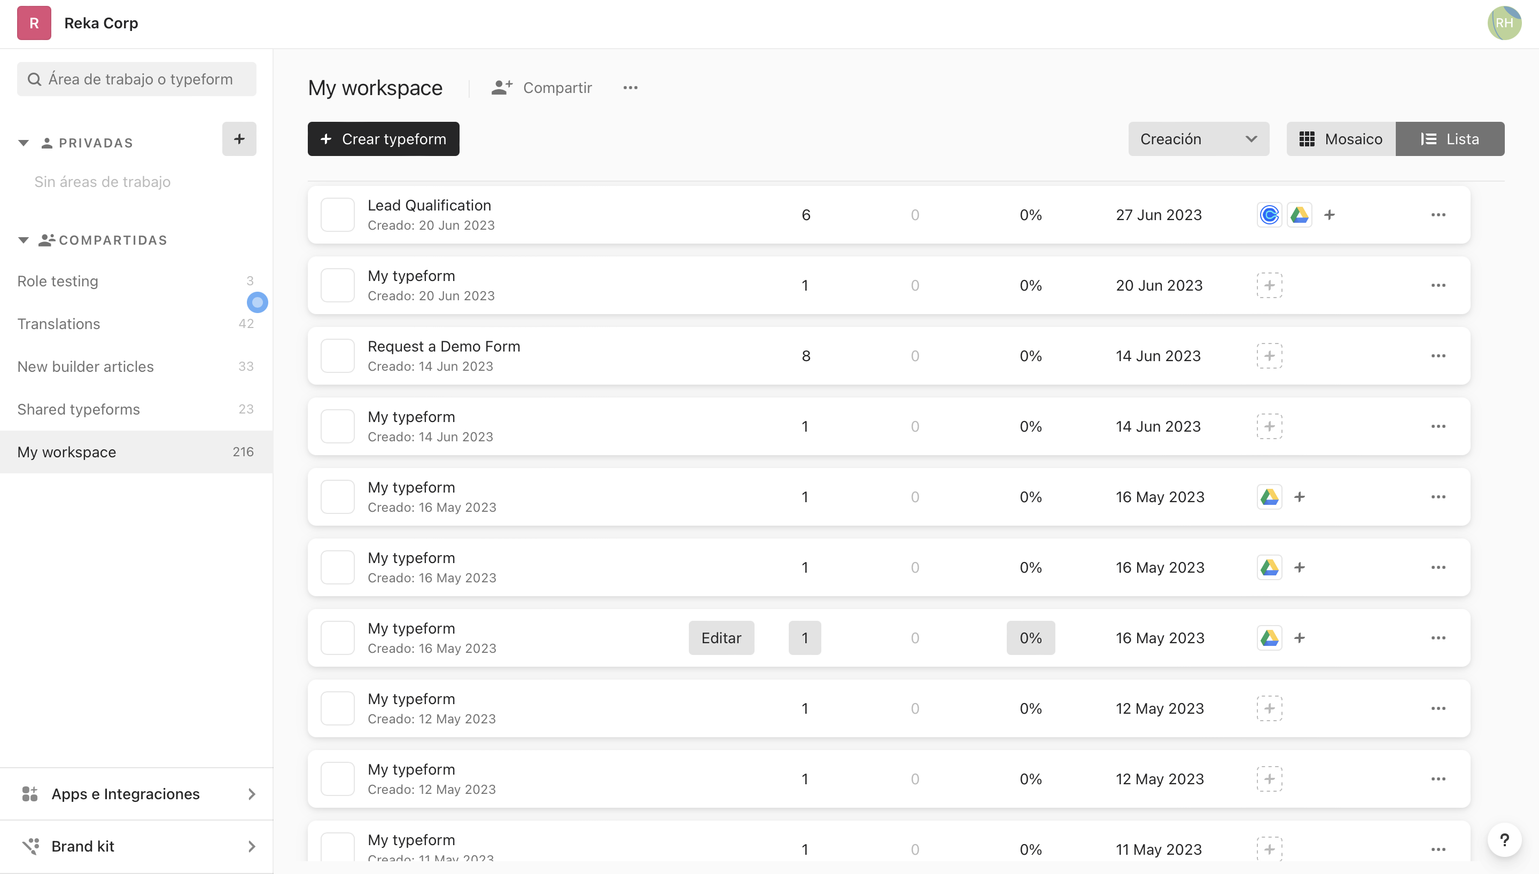Click the search magnifier in the workspace search bar
This screenshot has height=874, width=1539.
point(34,79)
